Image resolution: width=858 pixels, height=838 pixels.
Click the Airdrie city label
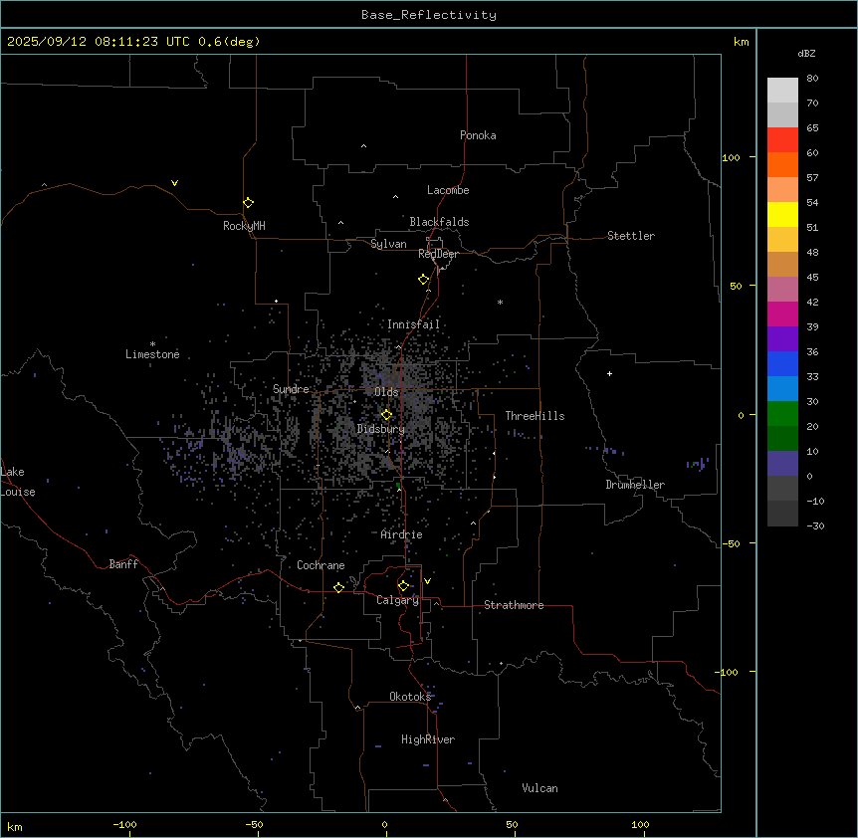click(x=401, y=534)
